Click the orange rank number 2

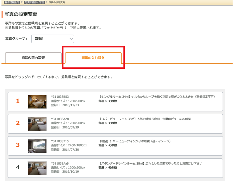tap(18, 123)
